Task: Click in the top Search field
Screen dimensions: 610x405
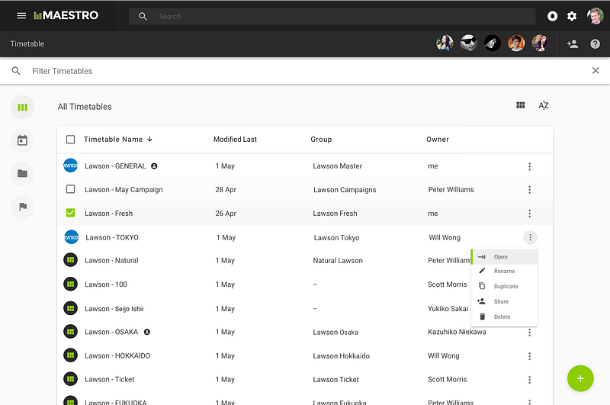Action: click(x=332, y=16)
